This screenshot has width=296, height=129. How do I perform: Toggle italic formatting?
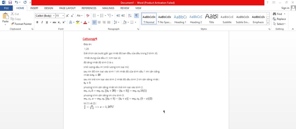point(42,22)
